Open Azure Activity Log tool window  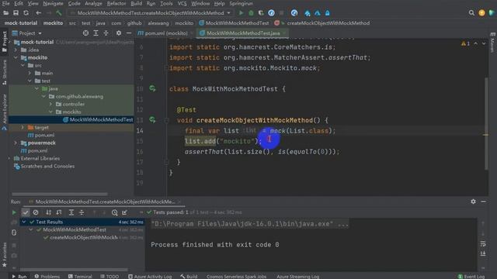coord(150,277)
